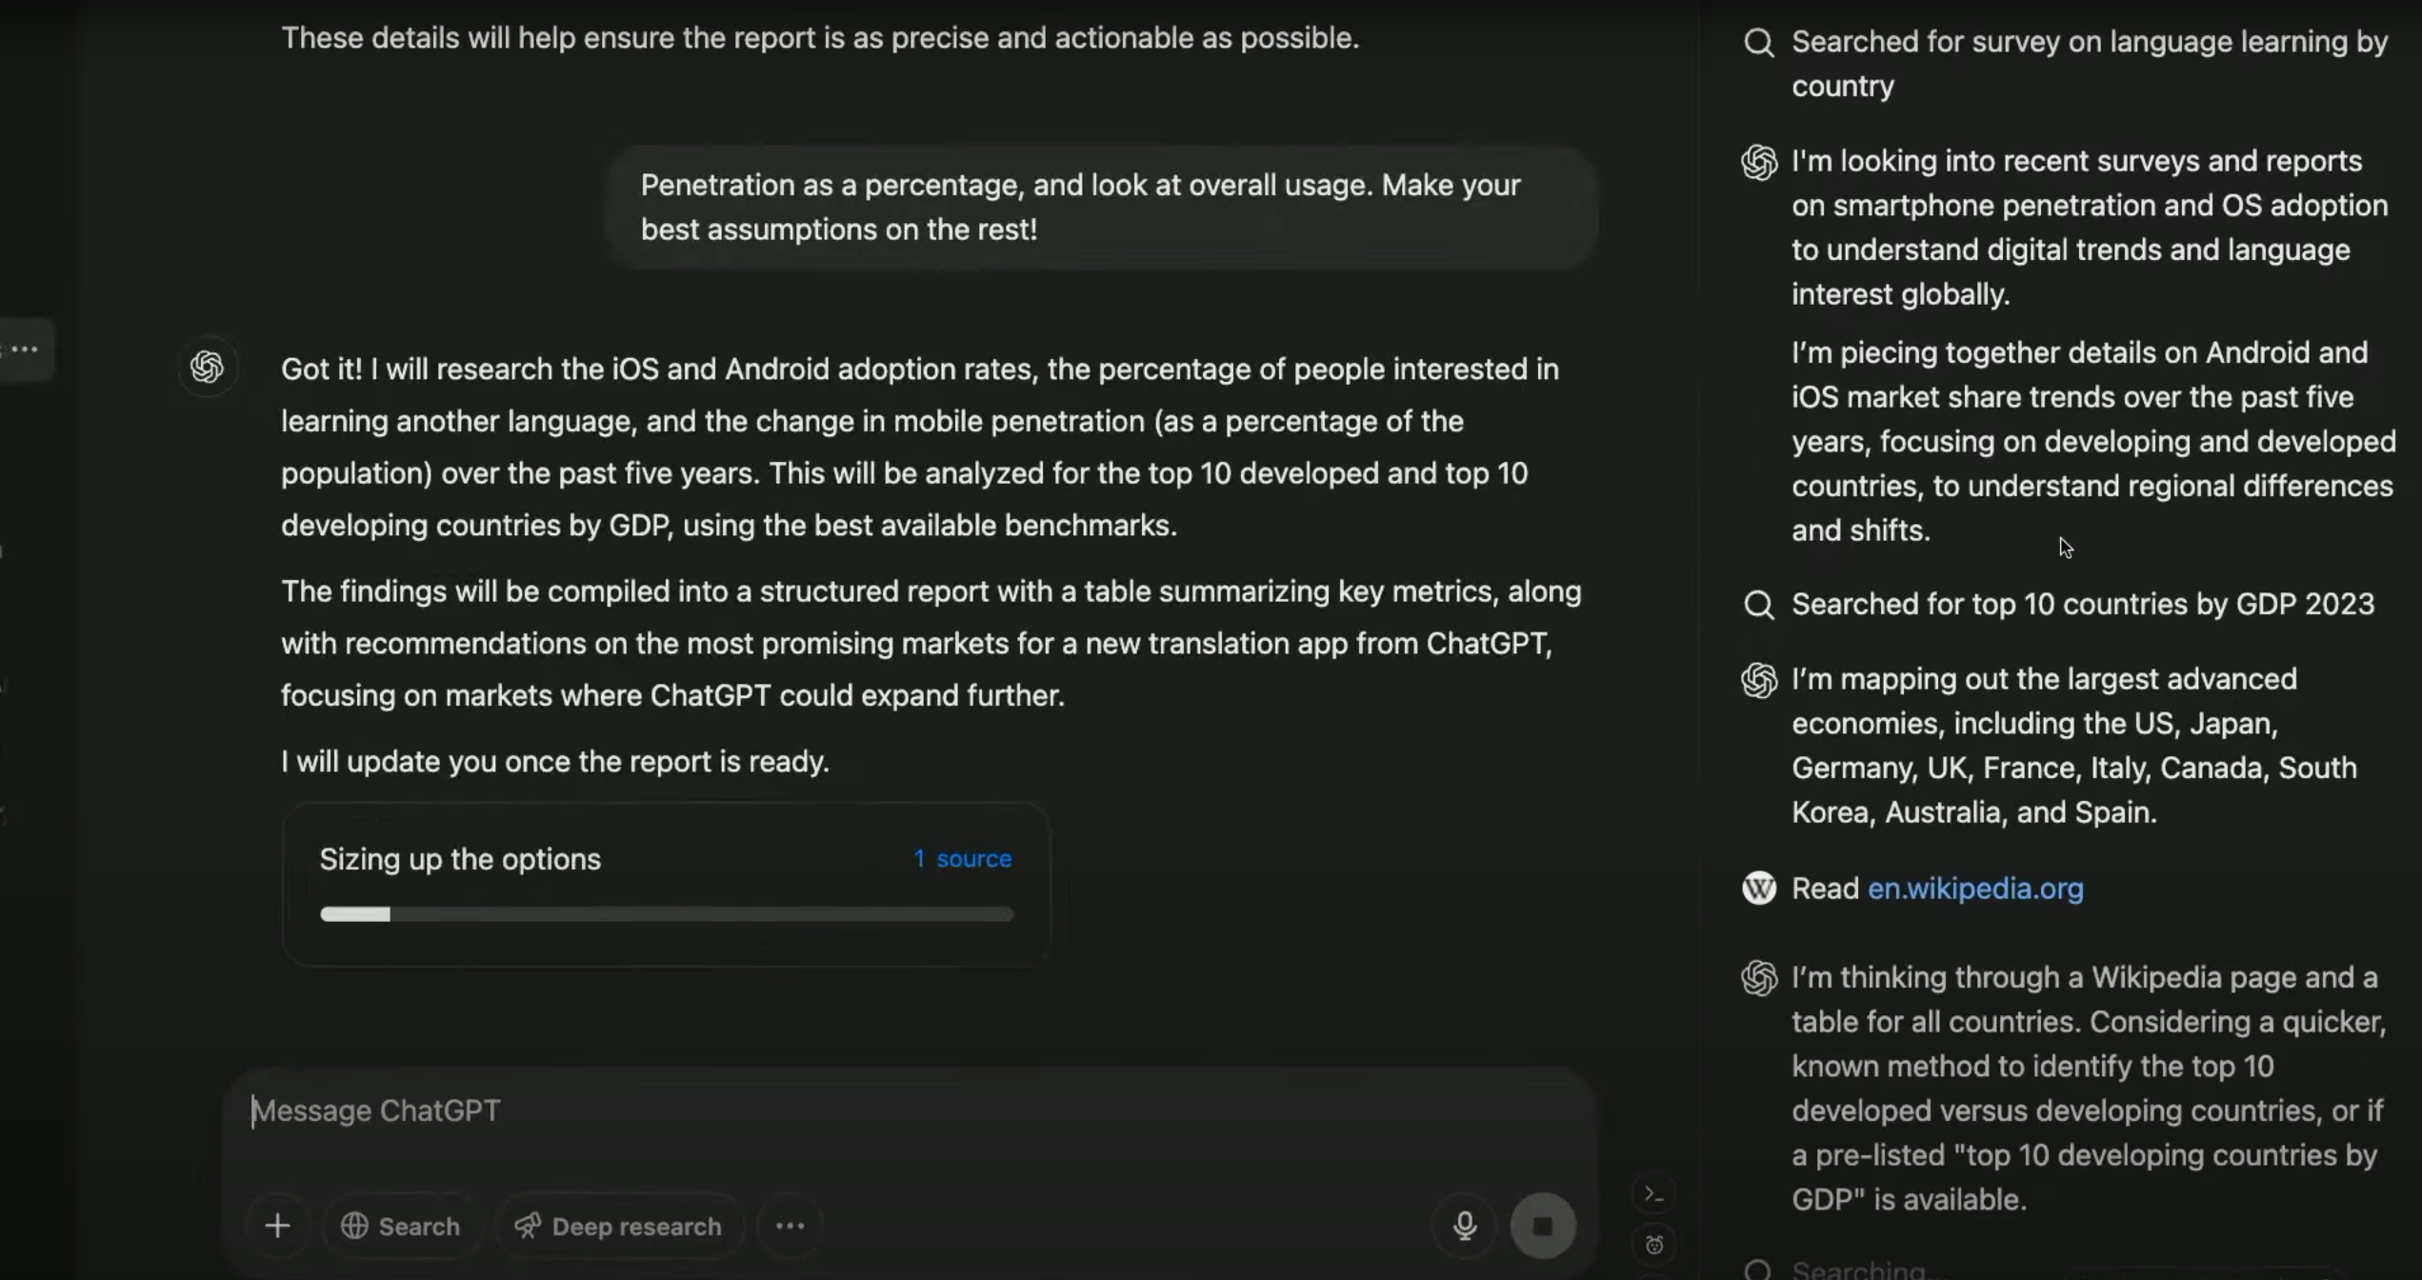The width and height of the screenshot is (2422, 1280).
Task: Click magnifier icon next to GDP 2023 search
Action: coord(1759,605)
